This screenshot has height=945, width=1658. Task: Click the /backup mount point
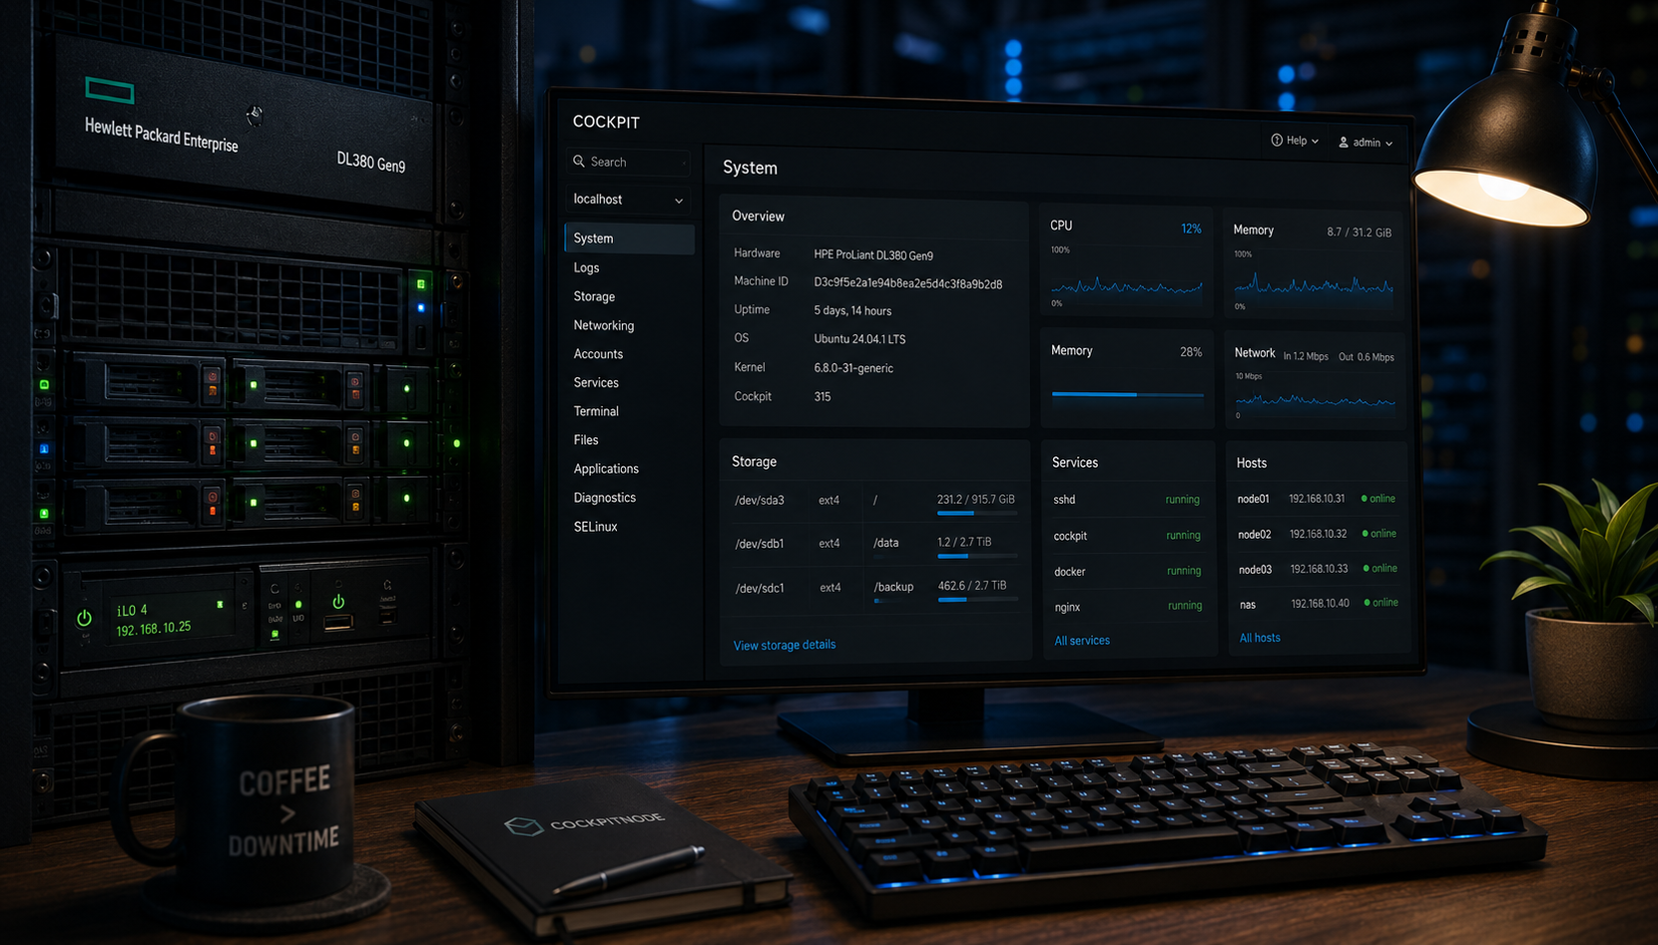pos(893,587)
